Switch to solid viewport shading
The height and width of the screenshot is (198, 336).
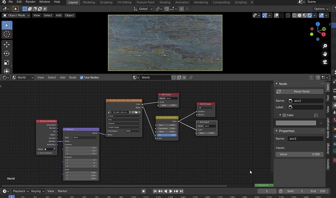click(299, 16)
